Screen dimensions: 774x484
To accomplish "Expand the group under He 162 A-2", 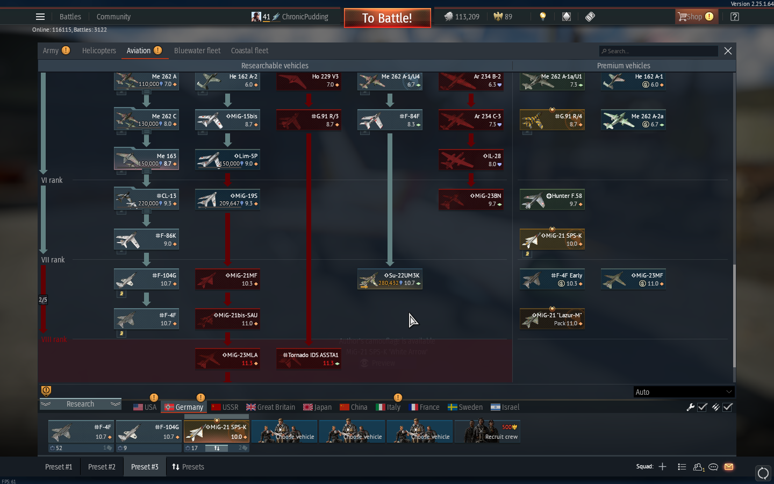I will 203,92.
